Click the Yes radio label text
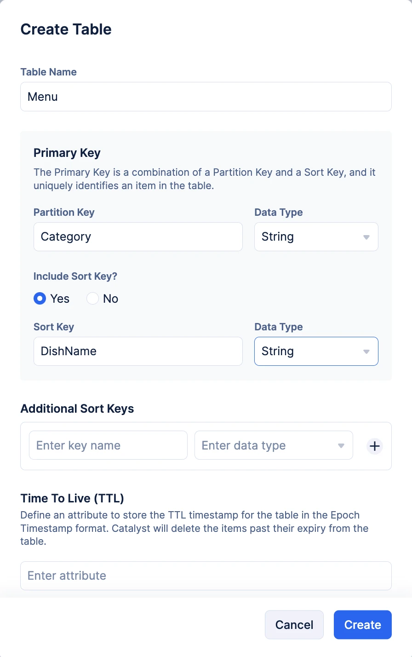The height and width of the screenshot is (657, 412). (60, 299)
